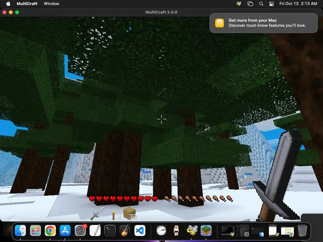
Task: Restore the minimized white document window with bee badge
Action: pyautogui.click(x=273, y=230)
